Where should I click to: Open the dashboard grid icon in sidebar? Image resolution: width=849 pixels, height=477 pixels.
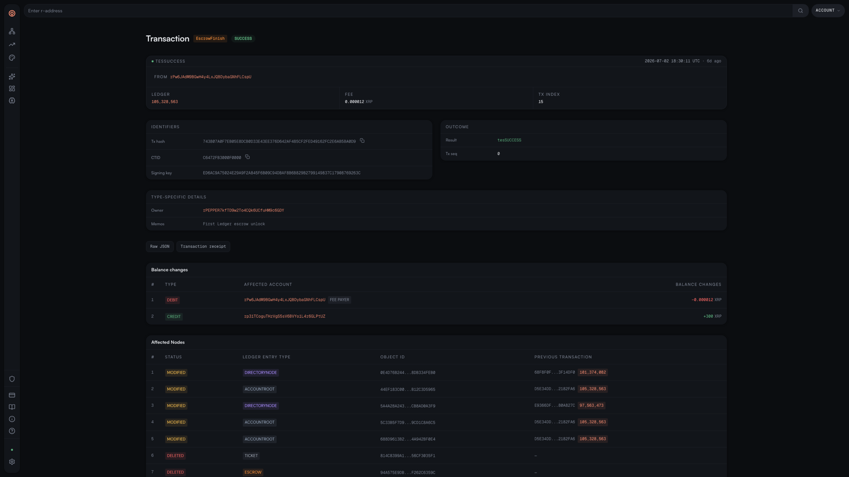coord(12,89)
